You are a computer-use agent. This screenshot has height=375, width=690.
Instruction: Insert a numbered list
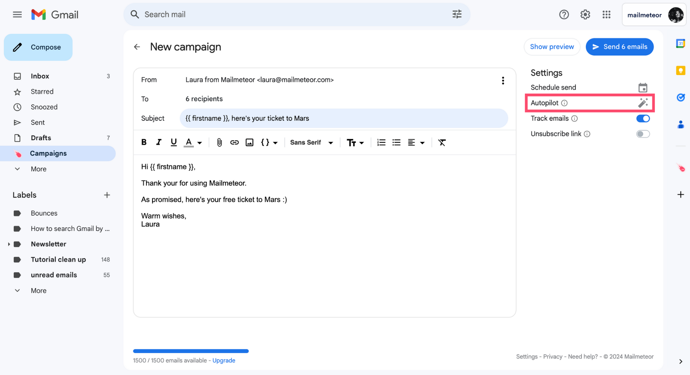(x=381, y=142)
